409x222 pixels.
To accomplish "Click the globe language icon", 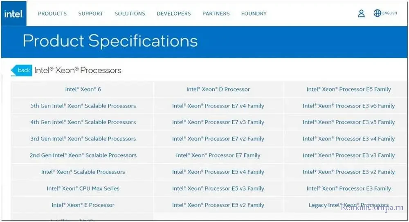I will pyautogui.click(x=377, y=13).
